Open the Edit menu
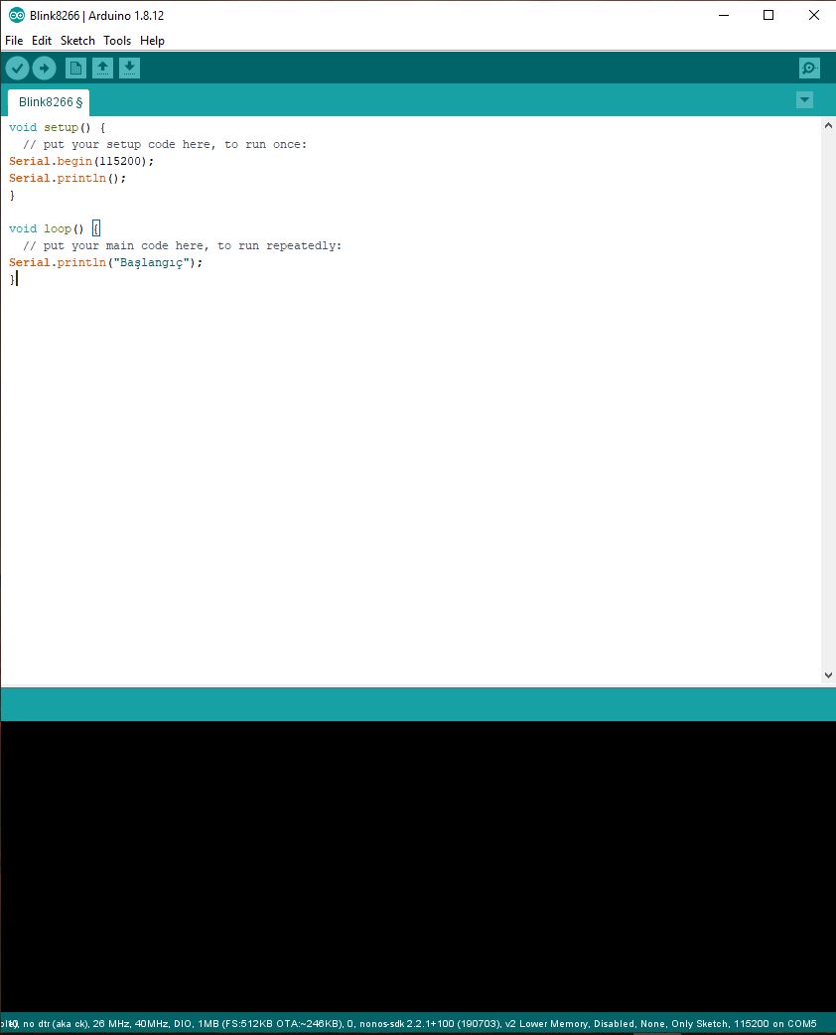This screenshot has height=1035, width=836. 42,41
